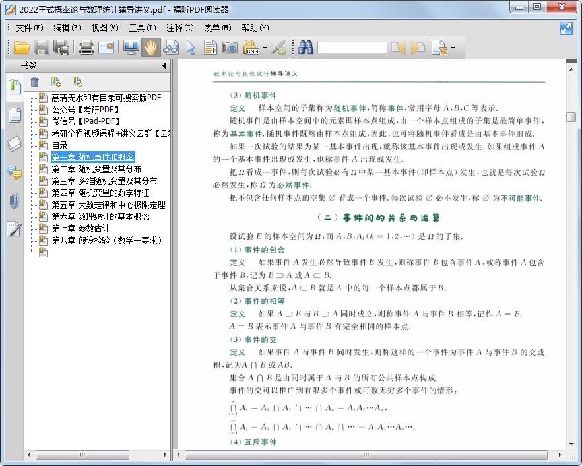Image resolution: width=582 pixels, height=466 pixels.
Task: Go to 第六章 数理统计的基本概念
Action: point(100,216)
